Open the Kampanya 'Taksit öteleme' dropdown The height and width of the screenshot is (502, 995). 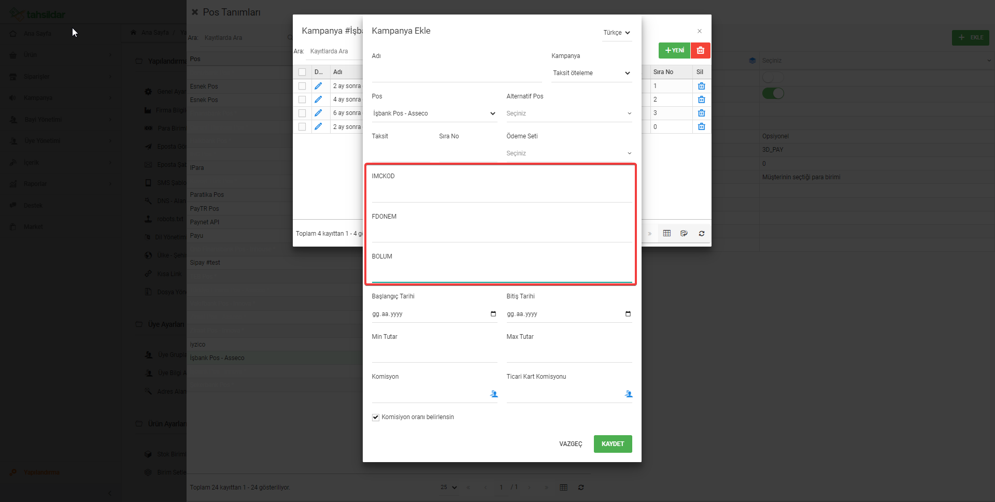(x=592, y=73)
